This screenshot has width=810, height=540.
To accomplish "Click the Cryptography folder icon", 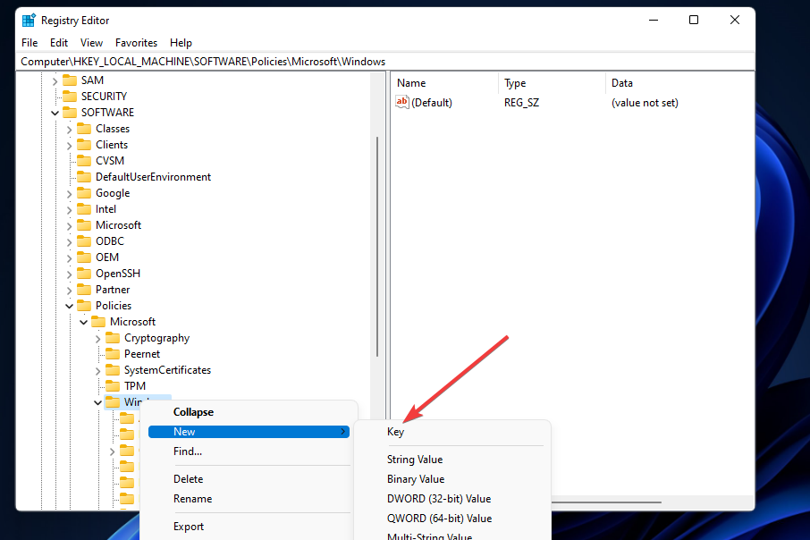I will tap(112, 337).
